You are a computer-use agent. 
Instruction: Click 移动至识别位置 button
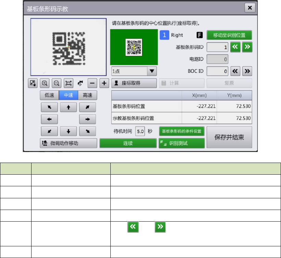pos(229,35)
